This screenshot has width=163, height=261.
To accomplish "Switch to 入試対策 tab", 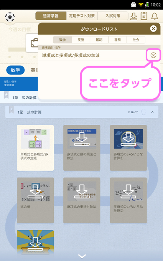I will click(x=113, y=16).
